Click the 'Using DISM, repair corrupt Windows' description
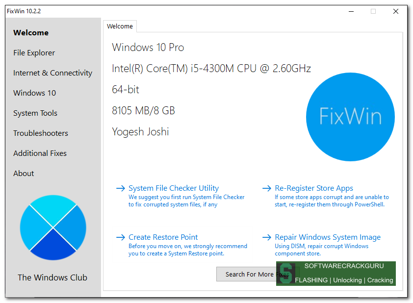413x303 pixels. pyautogui.click(x=322, y=250)
